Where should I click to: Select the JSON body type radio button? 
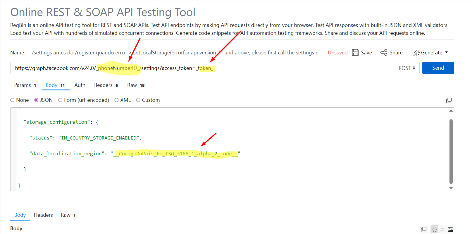[37, 100]
